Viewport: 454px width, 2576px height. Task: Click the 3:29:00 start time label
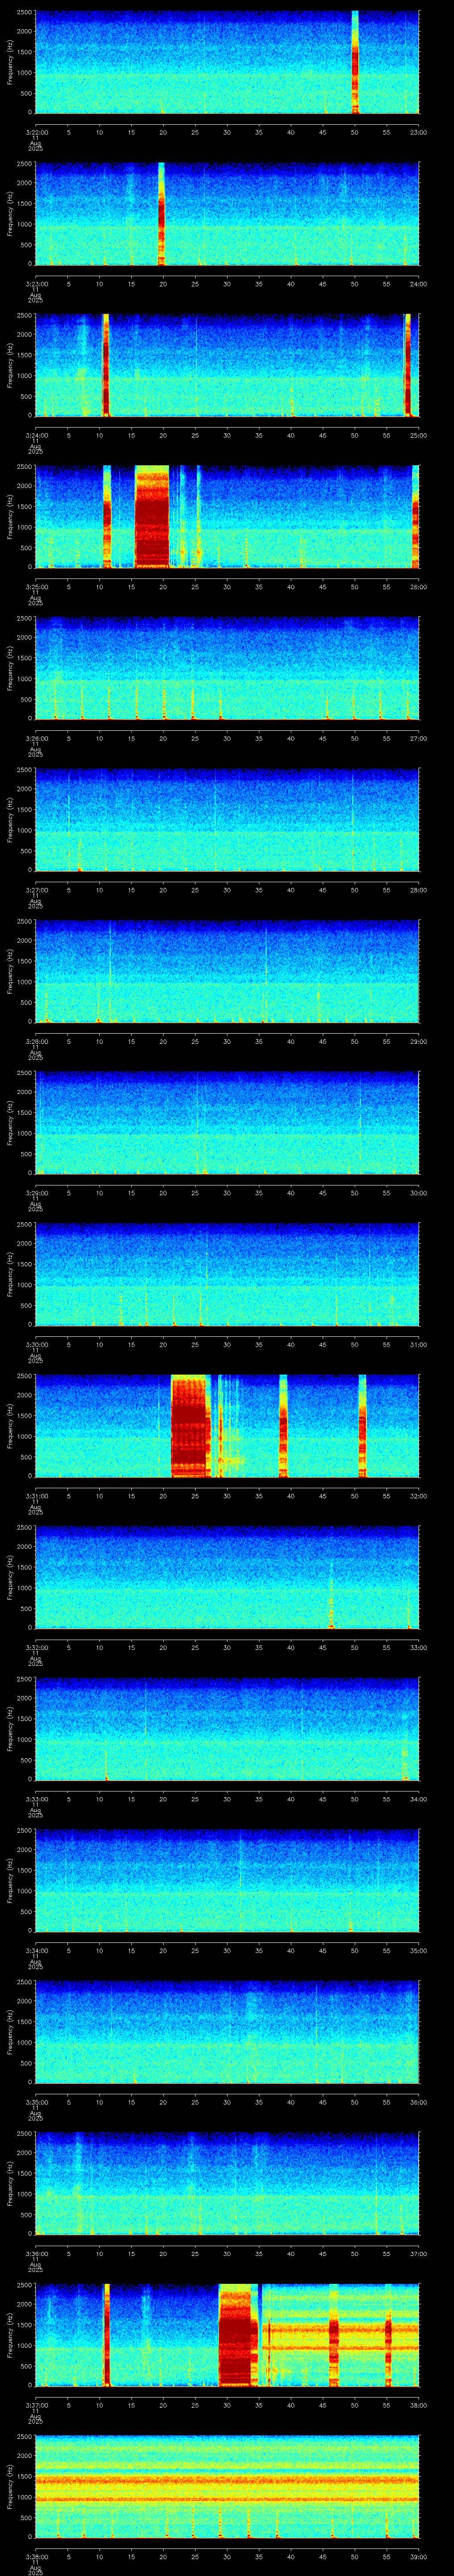click(36, 1194)
